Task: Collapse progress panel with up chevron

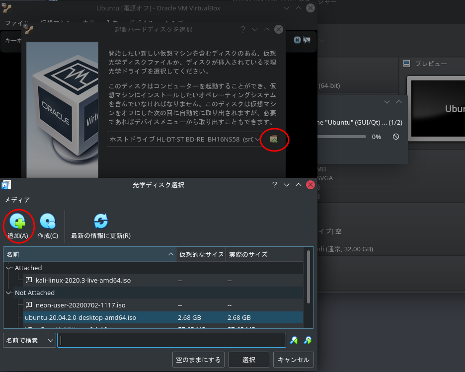Action: pyautogui.click(x=399, y=102)
